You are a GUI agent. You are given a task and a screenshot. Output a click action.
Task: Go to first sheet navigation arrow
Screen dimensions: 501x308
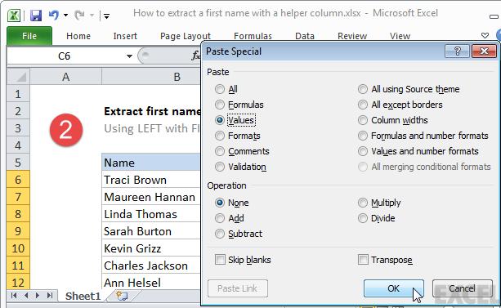click(14, 296)
